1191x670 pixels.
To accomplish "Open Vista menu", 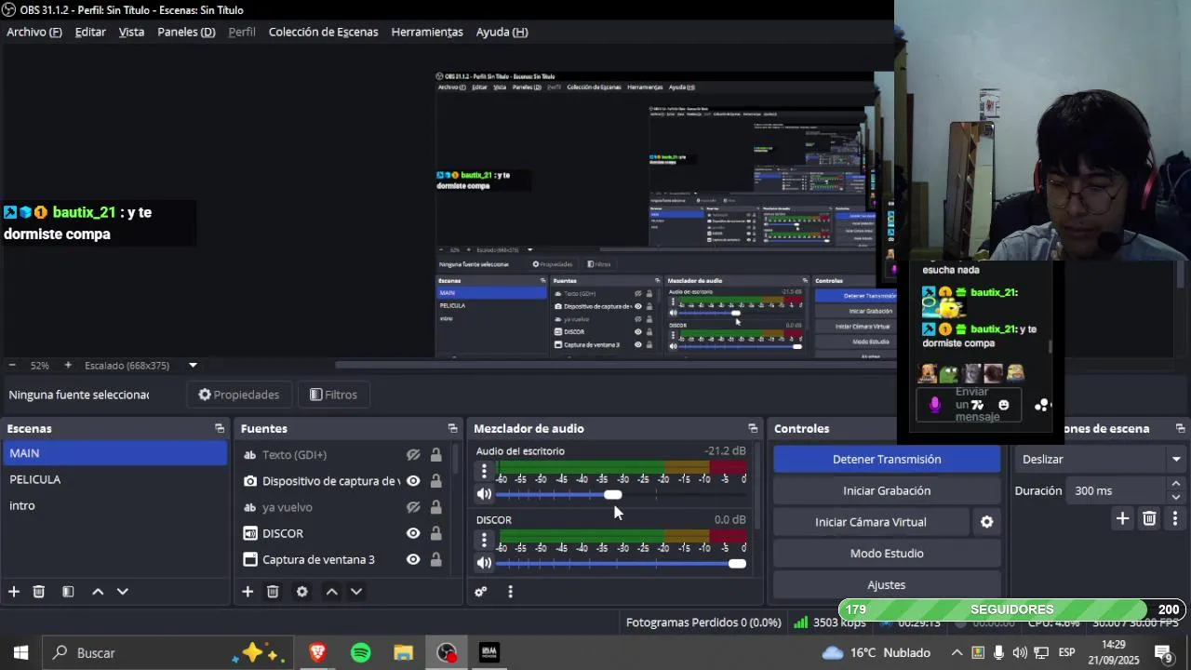I will point(131,32).
